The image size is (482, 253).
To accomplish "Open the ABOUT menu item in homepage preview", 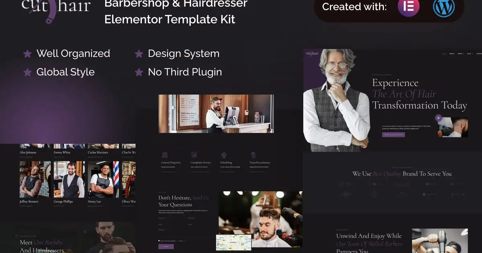I will (452, 53).
